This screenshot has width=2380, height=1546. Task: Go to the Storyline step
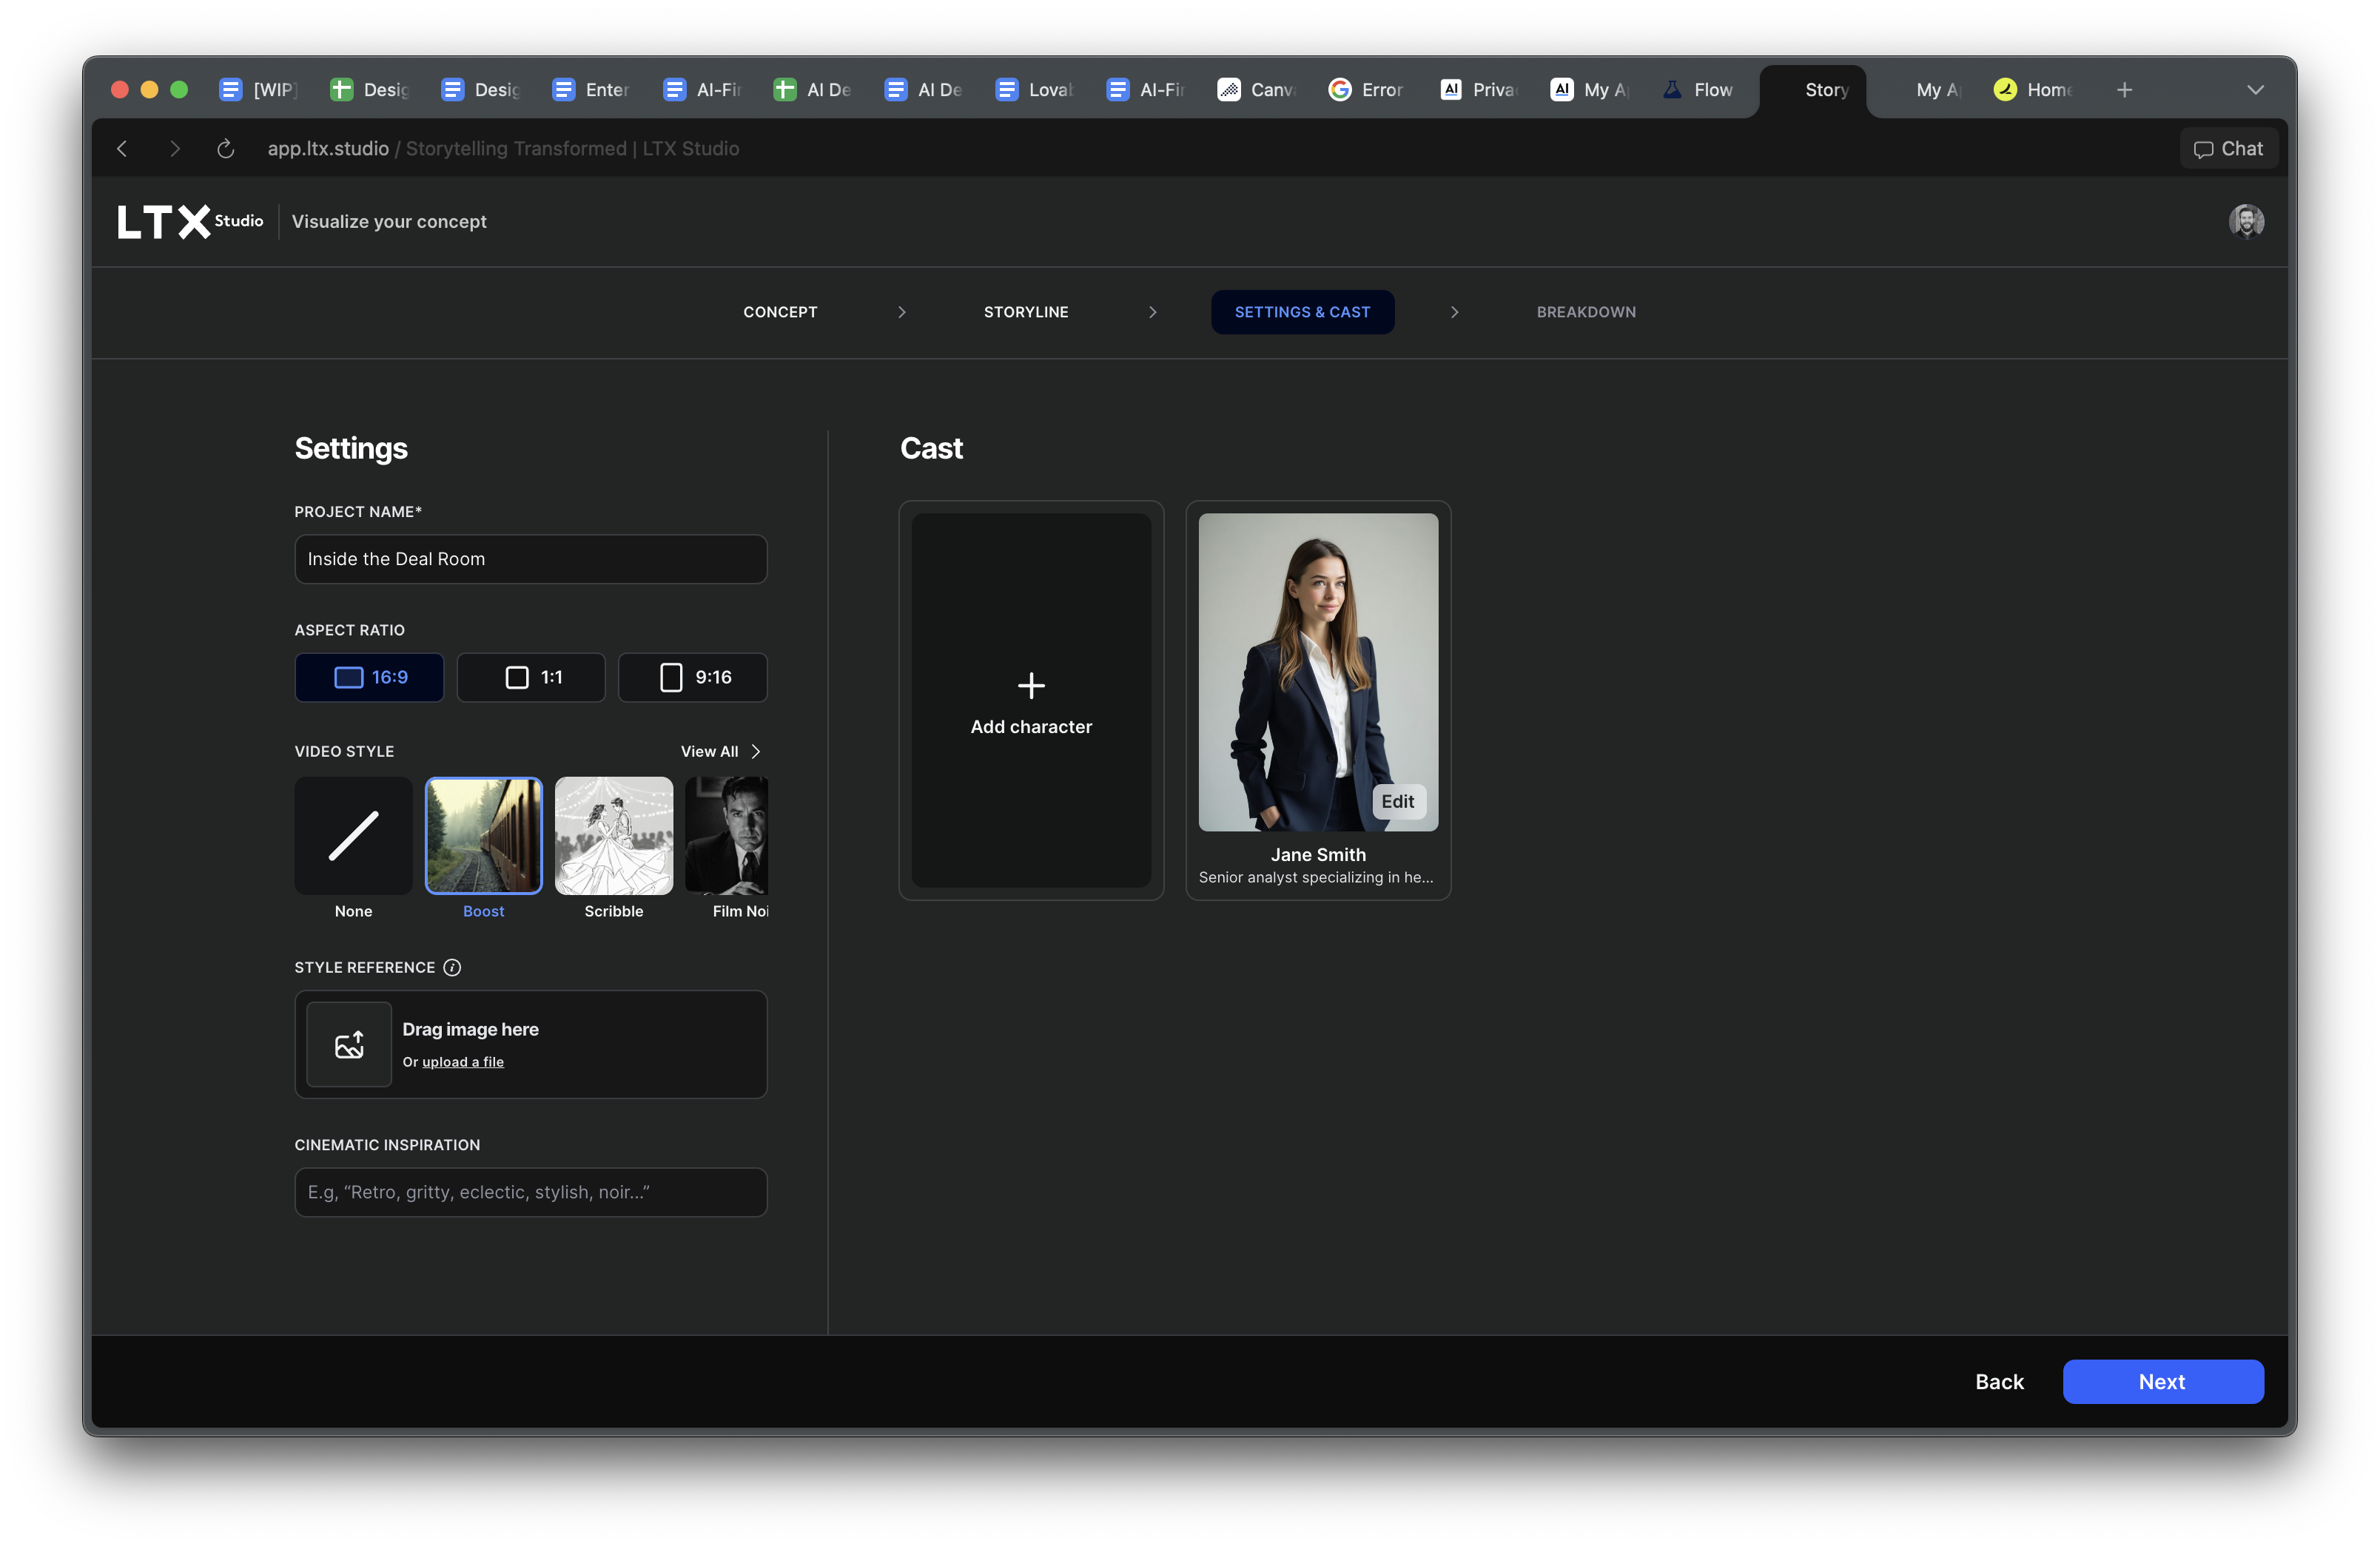[1025, 312]
